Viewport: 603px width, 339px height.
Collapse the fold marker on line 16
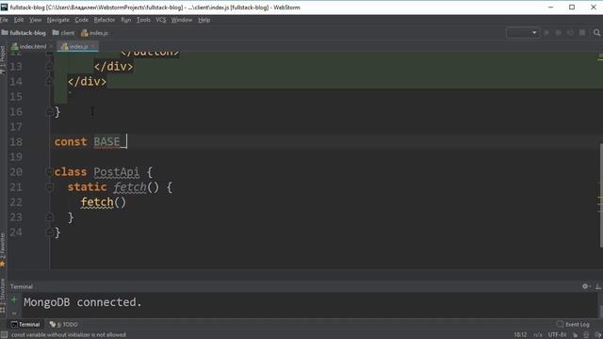[x=49, y=112]
